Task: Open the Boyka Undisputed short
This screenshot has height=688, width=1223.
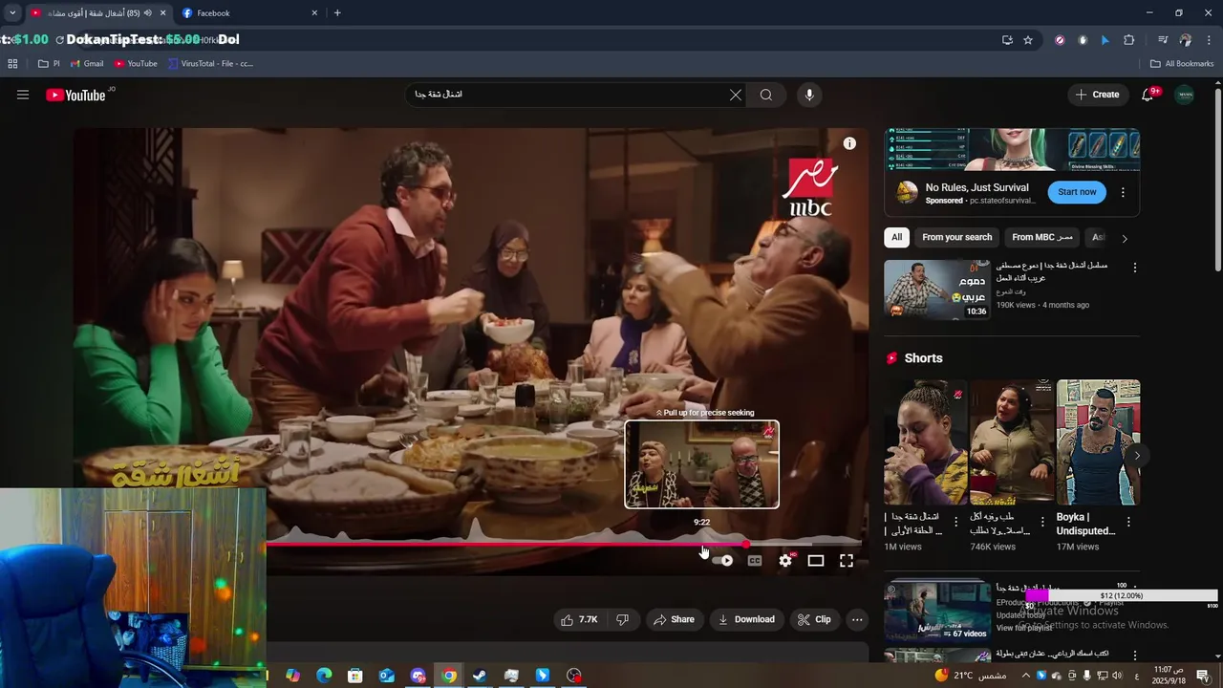Action: point(1098,442)
